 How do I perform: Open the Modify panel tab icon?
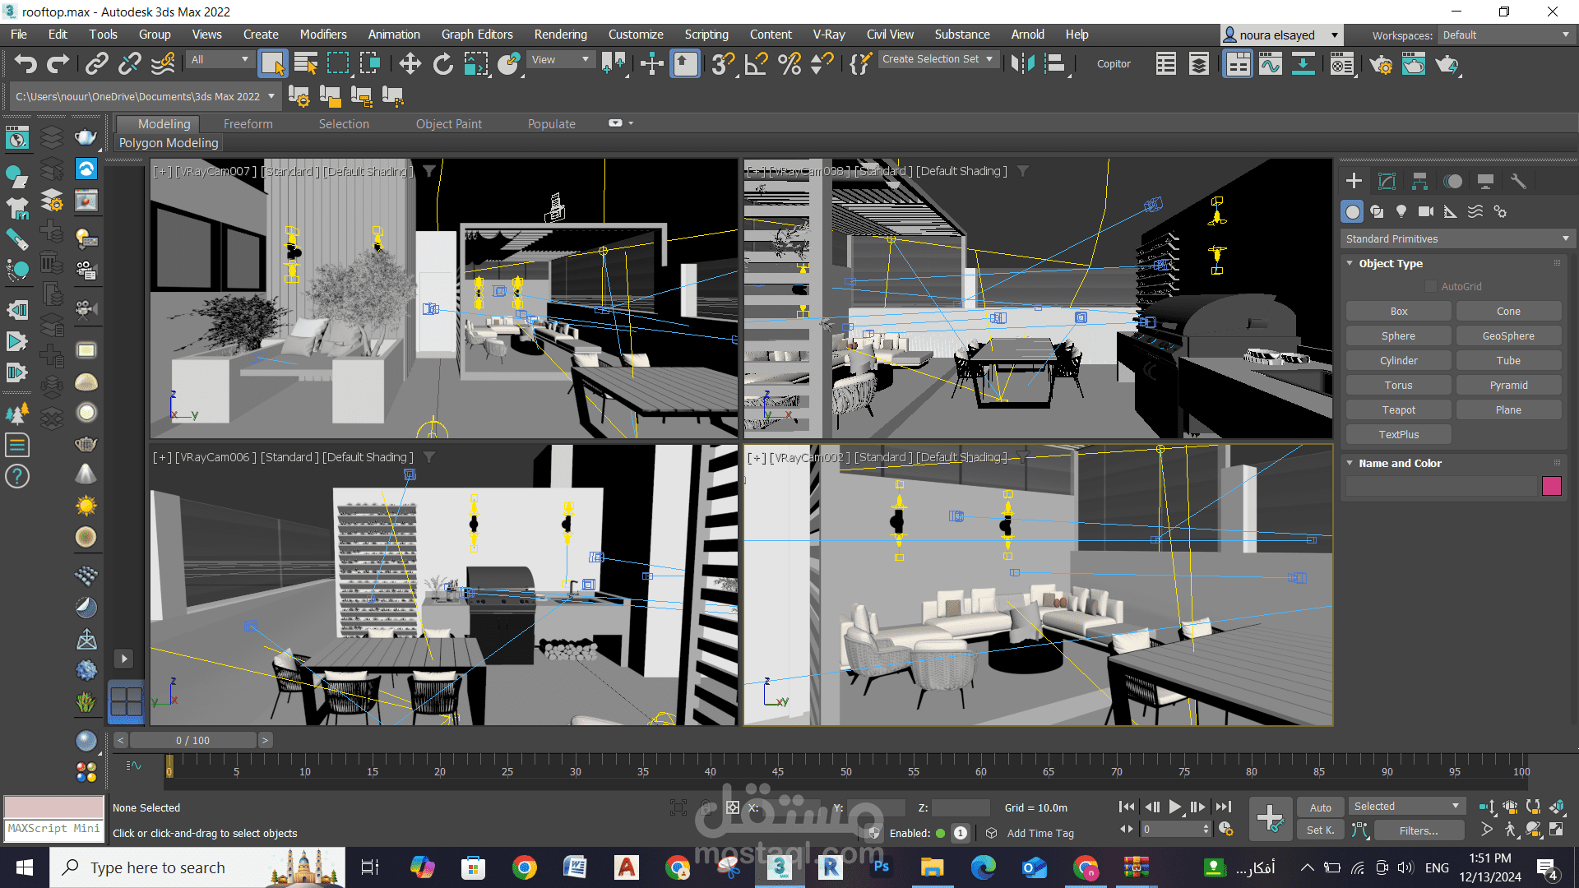click(1387, 182)
